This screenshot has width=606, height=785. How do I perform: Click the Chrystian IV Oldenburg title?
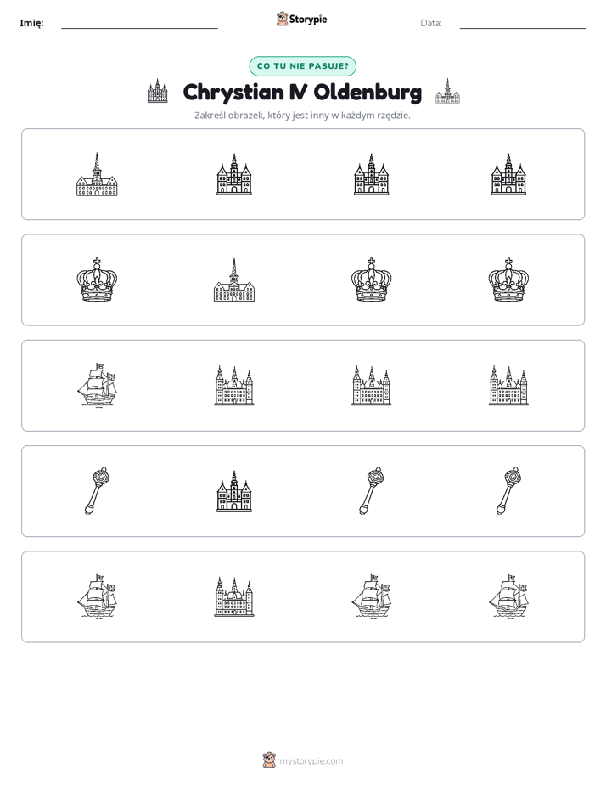pos(302,93)
